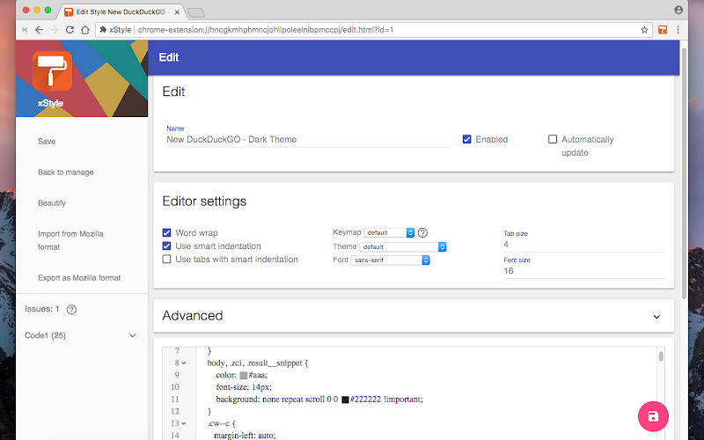Click the code editor scrollbar thumb

click(x=661, y=356)
